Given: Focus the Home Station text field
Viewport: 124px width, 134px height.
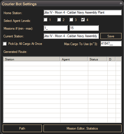Looking at the screenshot, I should point(82,12).
